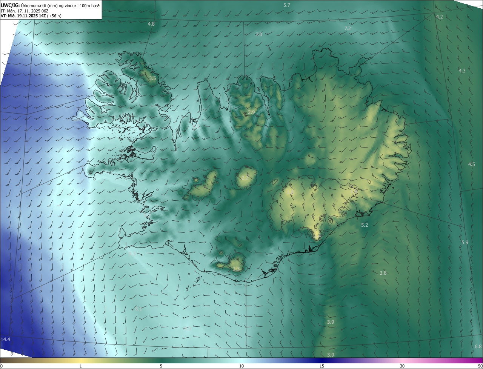Click the 2.3 value label on the south glacier
This screenshot has height=369, width=483.
point(237,269)
